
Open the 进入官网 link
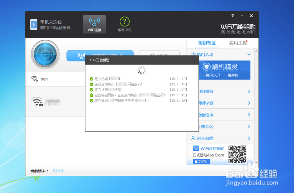click(205, 138)
